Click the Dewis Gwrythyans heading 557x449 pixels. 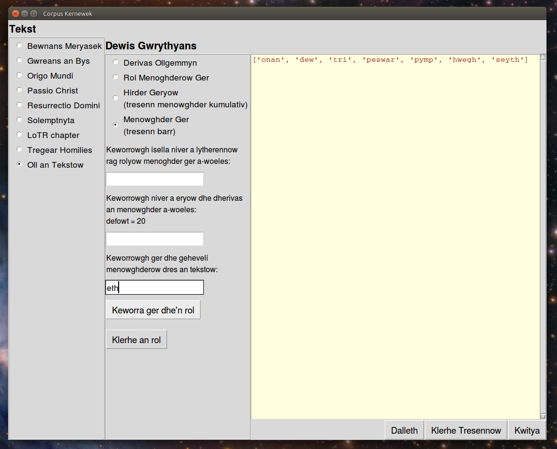[151, 46]
